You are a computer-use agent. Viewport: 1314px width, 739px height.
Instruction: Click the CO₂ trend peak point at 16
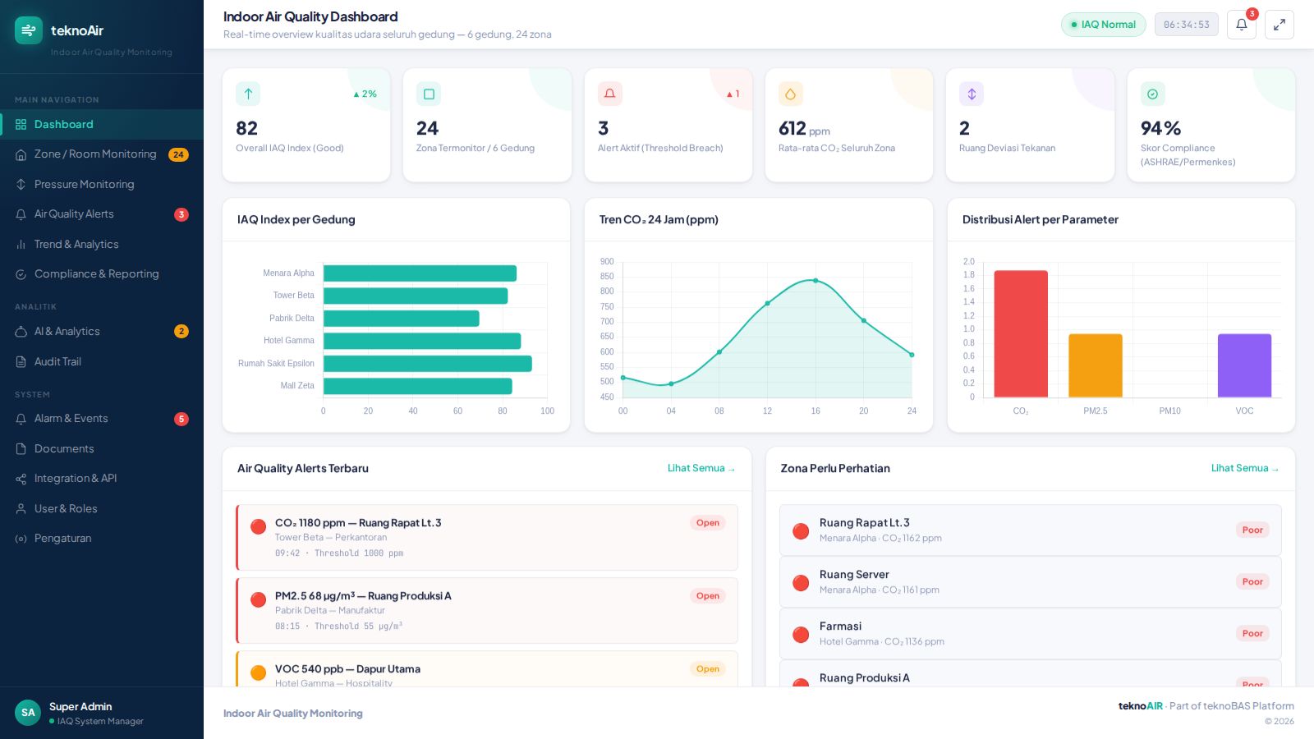[816, 281]
